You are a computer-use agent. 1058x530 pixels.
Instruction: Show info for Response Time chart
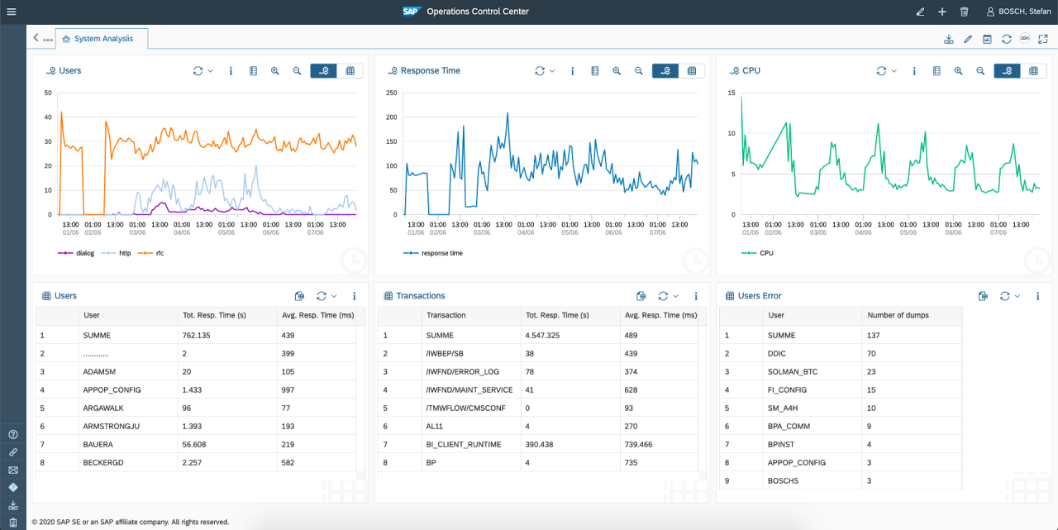point(573,71)
